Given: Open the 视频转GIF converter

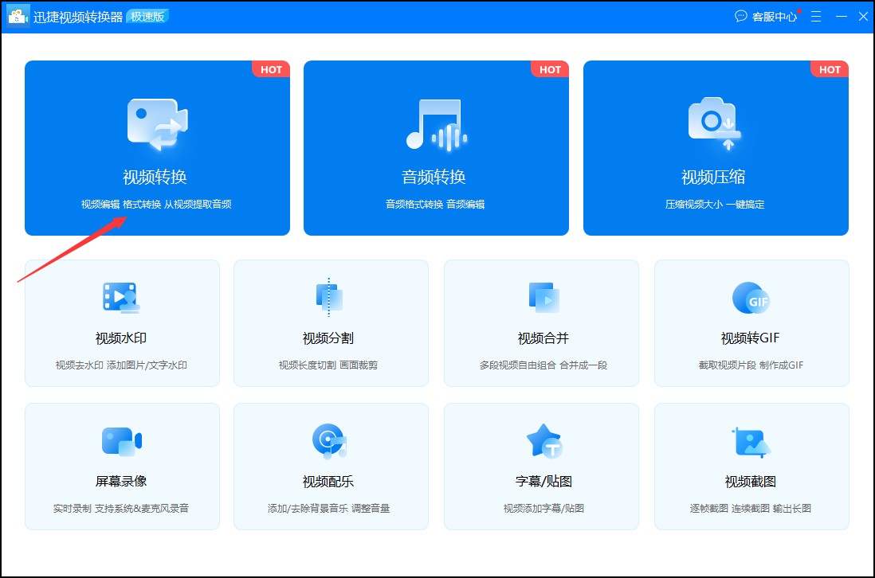Looking at the screenshot, I should coord(751,322).
